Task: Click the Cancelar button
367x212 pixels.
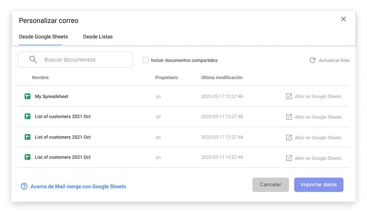Action: [x=270, y=185]
